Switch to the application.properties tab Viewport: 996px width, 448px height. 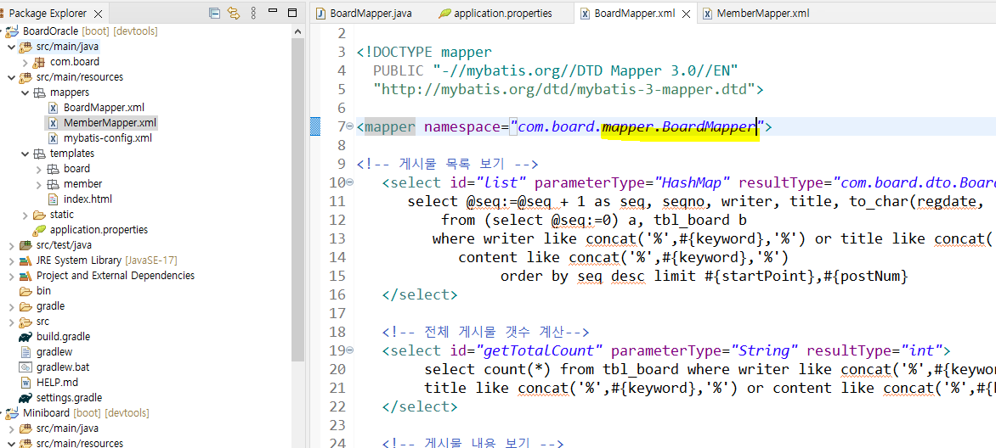tap(495, 13)
